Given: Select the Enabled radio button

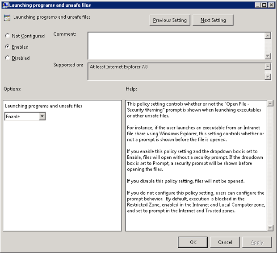Looking at the screenshot, I should click(8, 47).
